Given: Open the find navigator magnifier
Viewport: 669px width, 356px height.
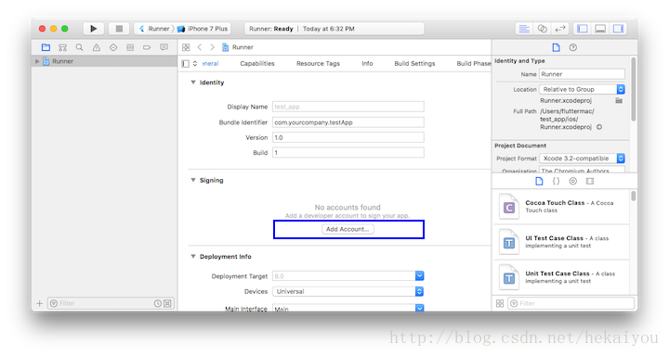Looking at the screenshot, I should tap(79, 47).
